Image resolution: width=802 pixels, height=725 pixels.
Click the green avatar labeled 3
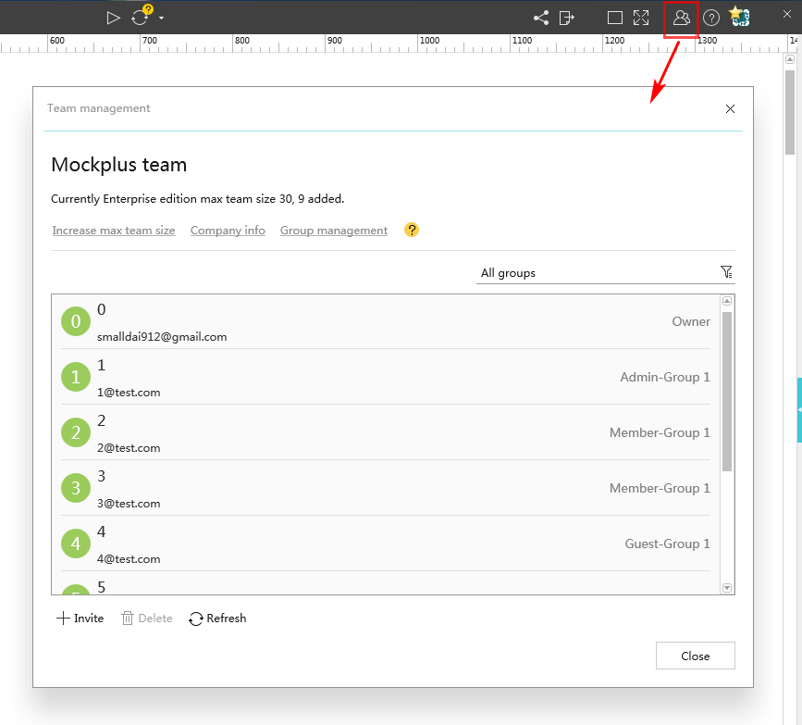click(x=76, y=488)
